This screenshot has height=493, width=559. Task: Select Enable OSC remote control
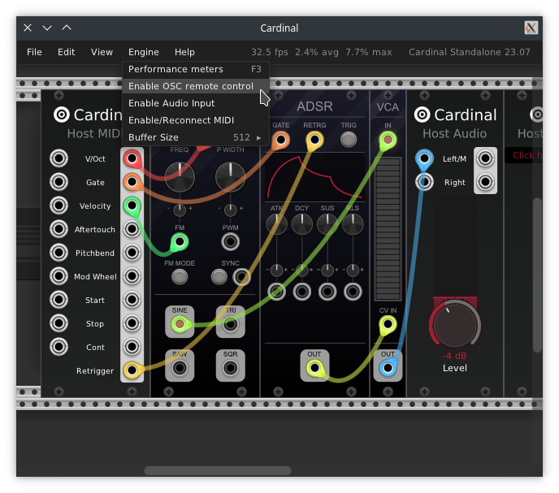point(191,86)
